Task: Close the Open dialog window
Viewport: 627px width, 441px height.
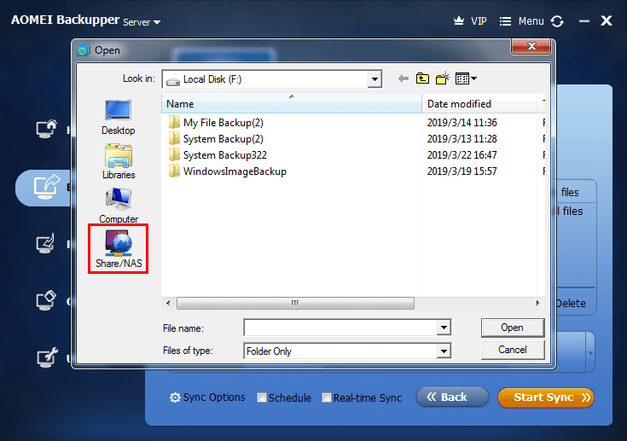Action: (x=531, y=46)
